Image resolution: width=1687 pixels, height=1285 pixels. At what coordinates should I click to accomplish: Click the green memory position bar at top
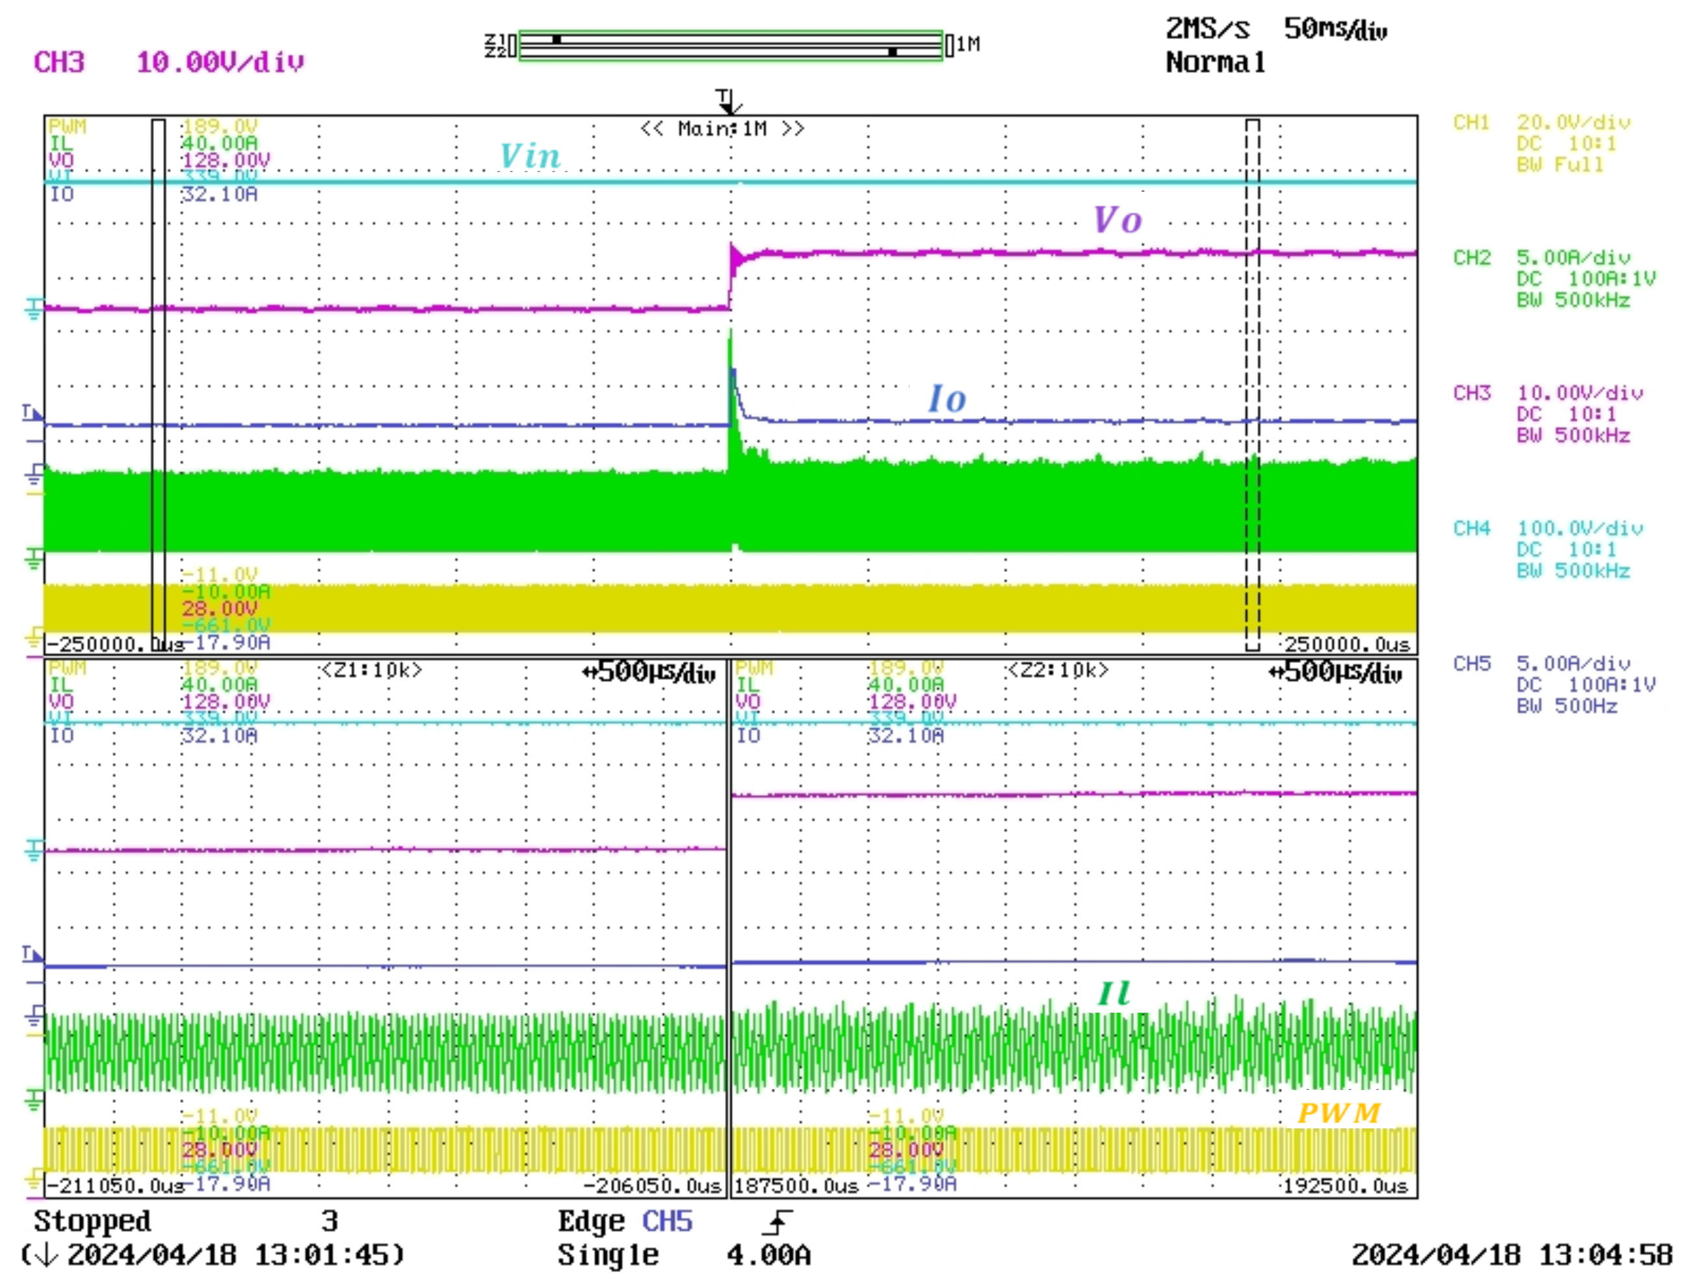730,46
